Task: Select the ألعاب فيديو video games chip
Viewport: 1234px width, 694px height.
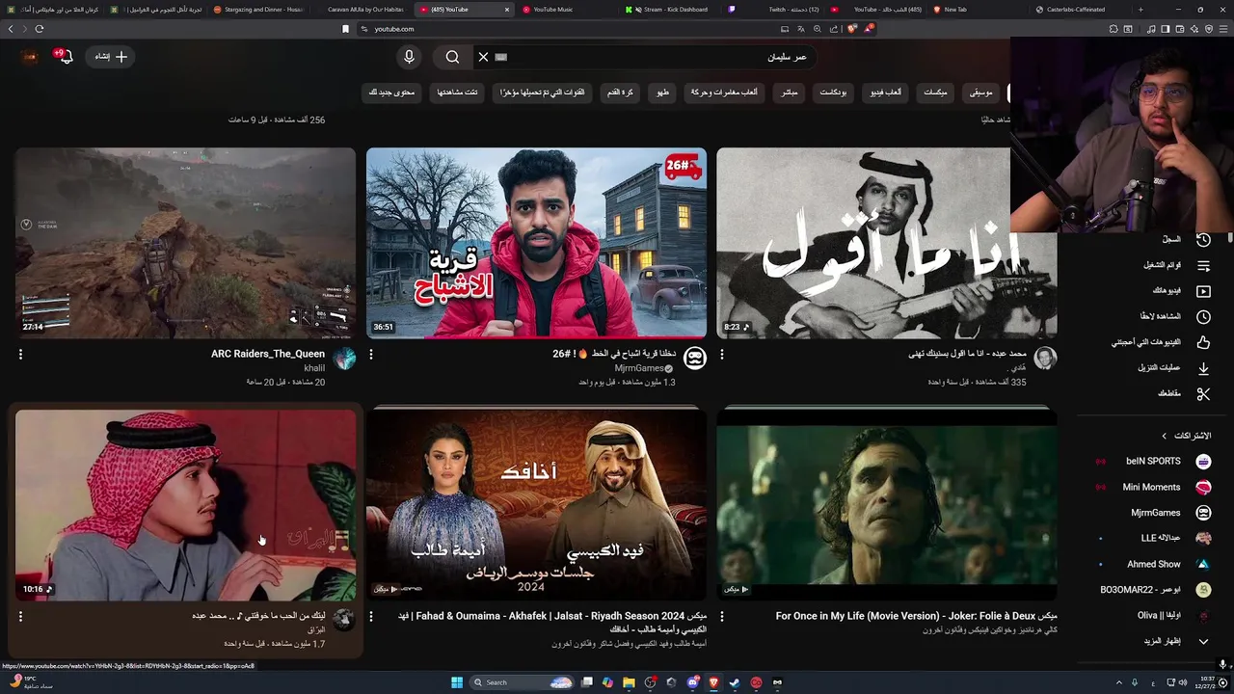Action: coord(885,93)
